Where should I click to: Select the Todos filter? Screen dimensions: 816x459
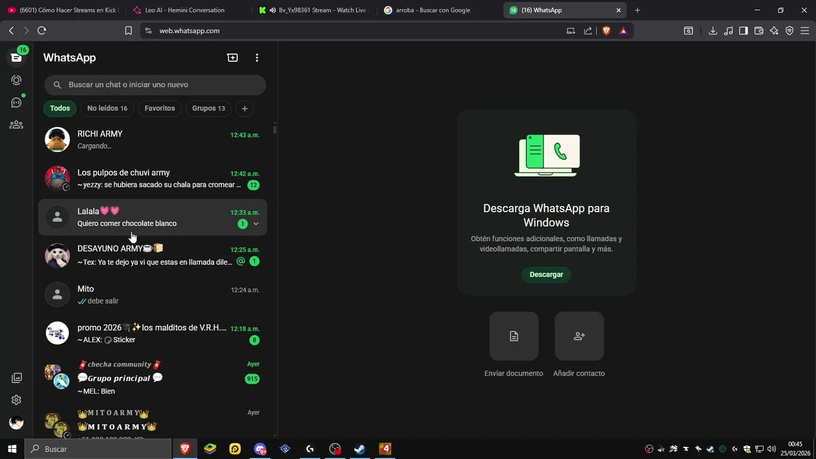tap(60, 108)
